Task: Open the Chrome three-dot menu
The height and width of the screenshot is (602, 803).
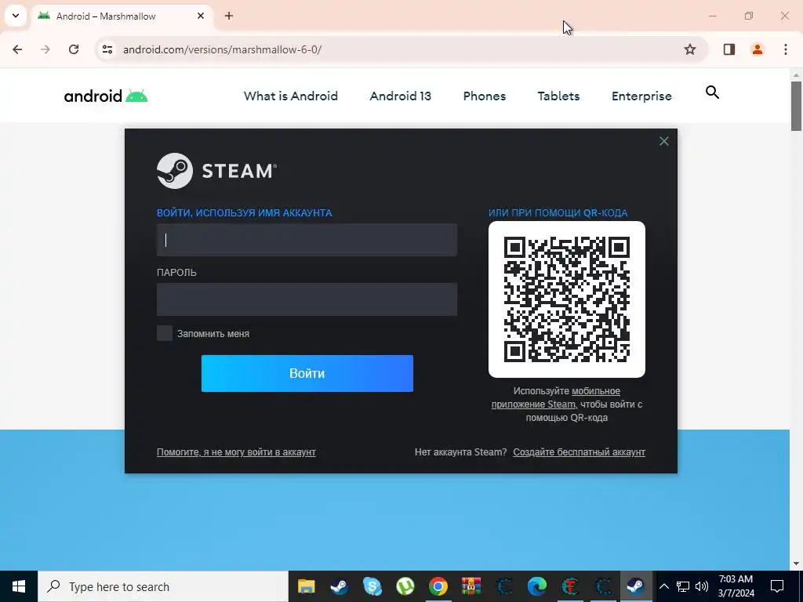Action: (x=786, y=49)
